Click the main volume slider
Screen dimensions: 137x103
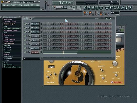click(45, 3)
